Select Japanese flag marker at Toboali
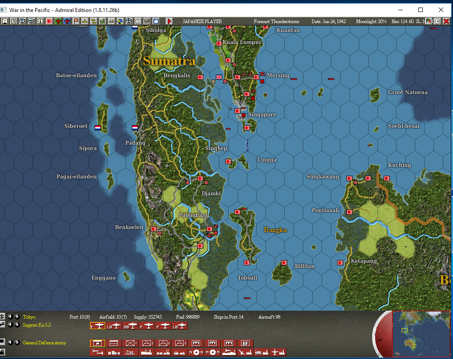The width and height of the screenshot is (453, 359). (x=247, y=263)
